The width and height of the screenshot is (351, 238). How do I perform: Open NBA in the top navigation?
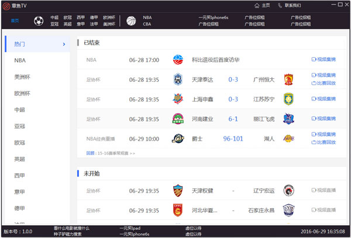pos(147,17)
